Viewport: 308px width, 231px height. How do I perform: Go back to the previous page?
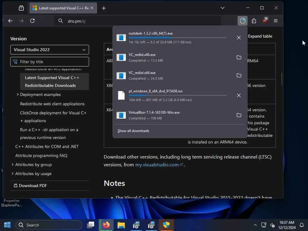pos(11,21)
